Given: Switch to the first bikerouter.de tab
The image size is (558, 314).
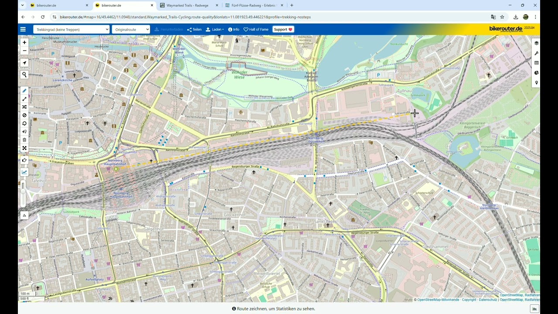Looking at the screenshot, I should coord(58,5).
